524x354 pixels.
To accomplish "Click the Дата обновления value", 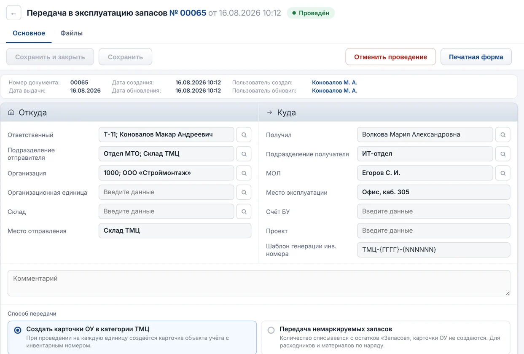I will tap(198, 91).
